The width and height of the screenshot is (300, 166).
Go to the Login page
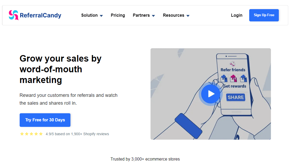(x=236, y=15)
